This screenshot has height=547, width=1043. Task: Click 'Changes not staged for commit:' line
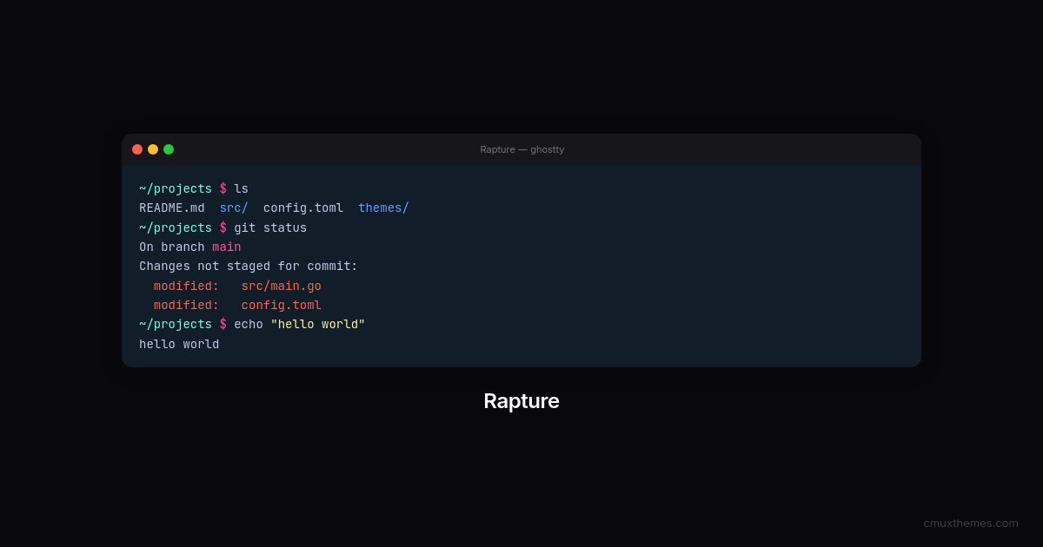[x=249, y=267]
